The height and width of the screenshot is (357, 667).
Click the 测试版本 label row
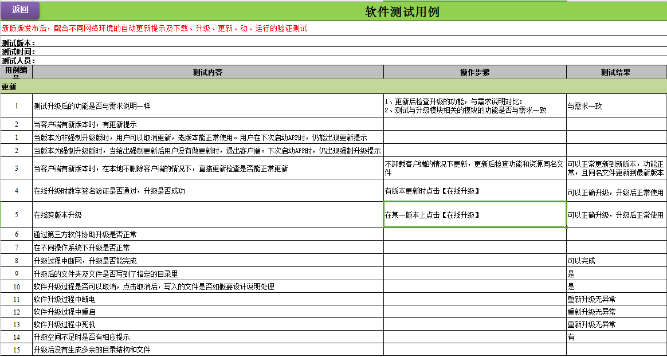click(333, 42)
